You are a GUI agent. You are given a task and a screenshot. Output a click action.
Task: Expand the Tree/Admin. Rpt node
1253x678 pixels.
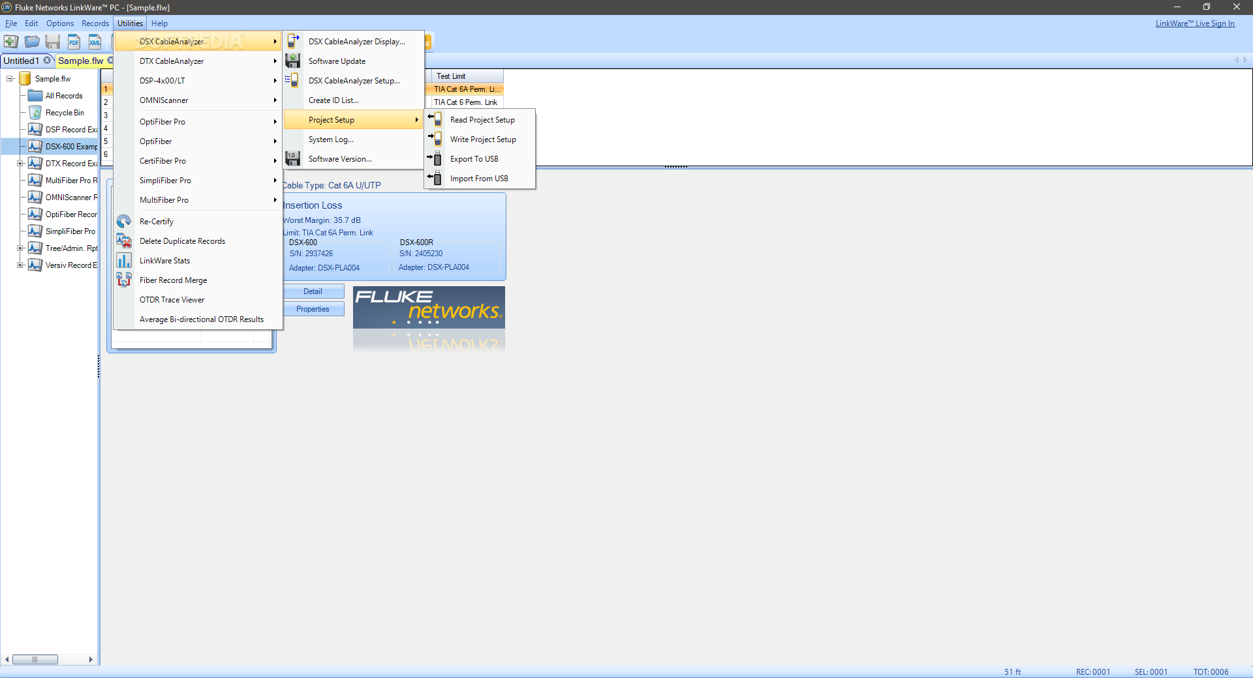(20, 248)
